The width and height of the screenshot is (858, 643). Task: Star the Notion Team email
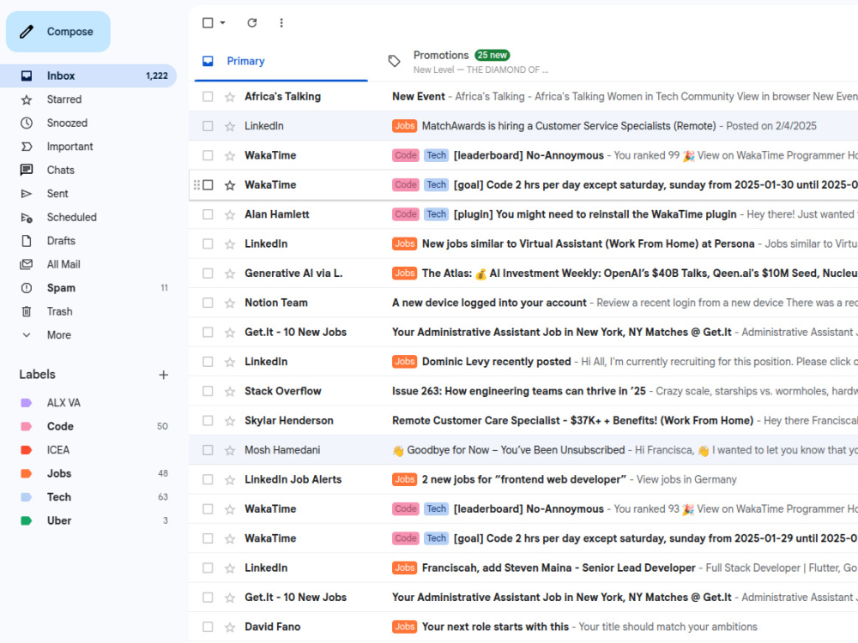coord(230,303)
